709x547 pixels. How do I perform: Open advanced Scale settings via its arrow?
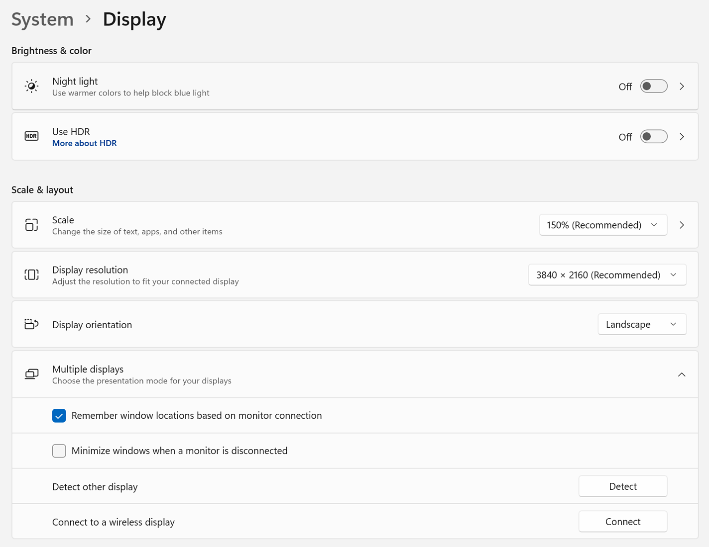click(x=682, y=225)
